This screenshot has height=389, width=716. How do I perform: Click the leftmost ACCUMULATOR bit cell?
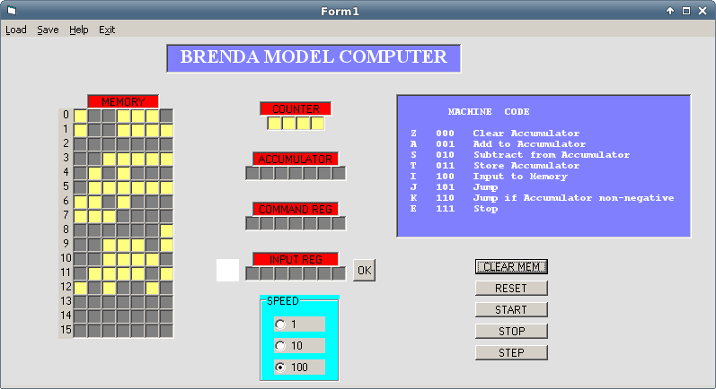(x=252, y=173)
